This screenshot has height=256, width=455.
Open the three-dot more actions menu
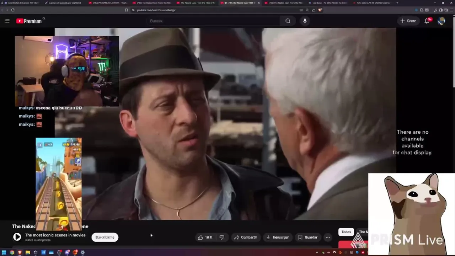tap(328, 237)
